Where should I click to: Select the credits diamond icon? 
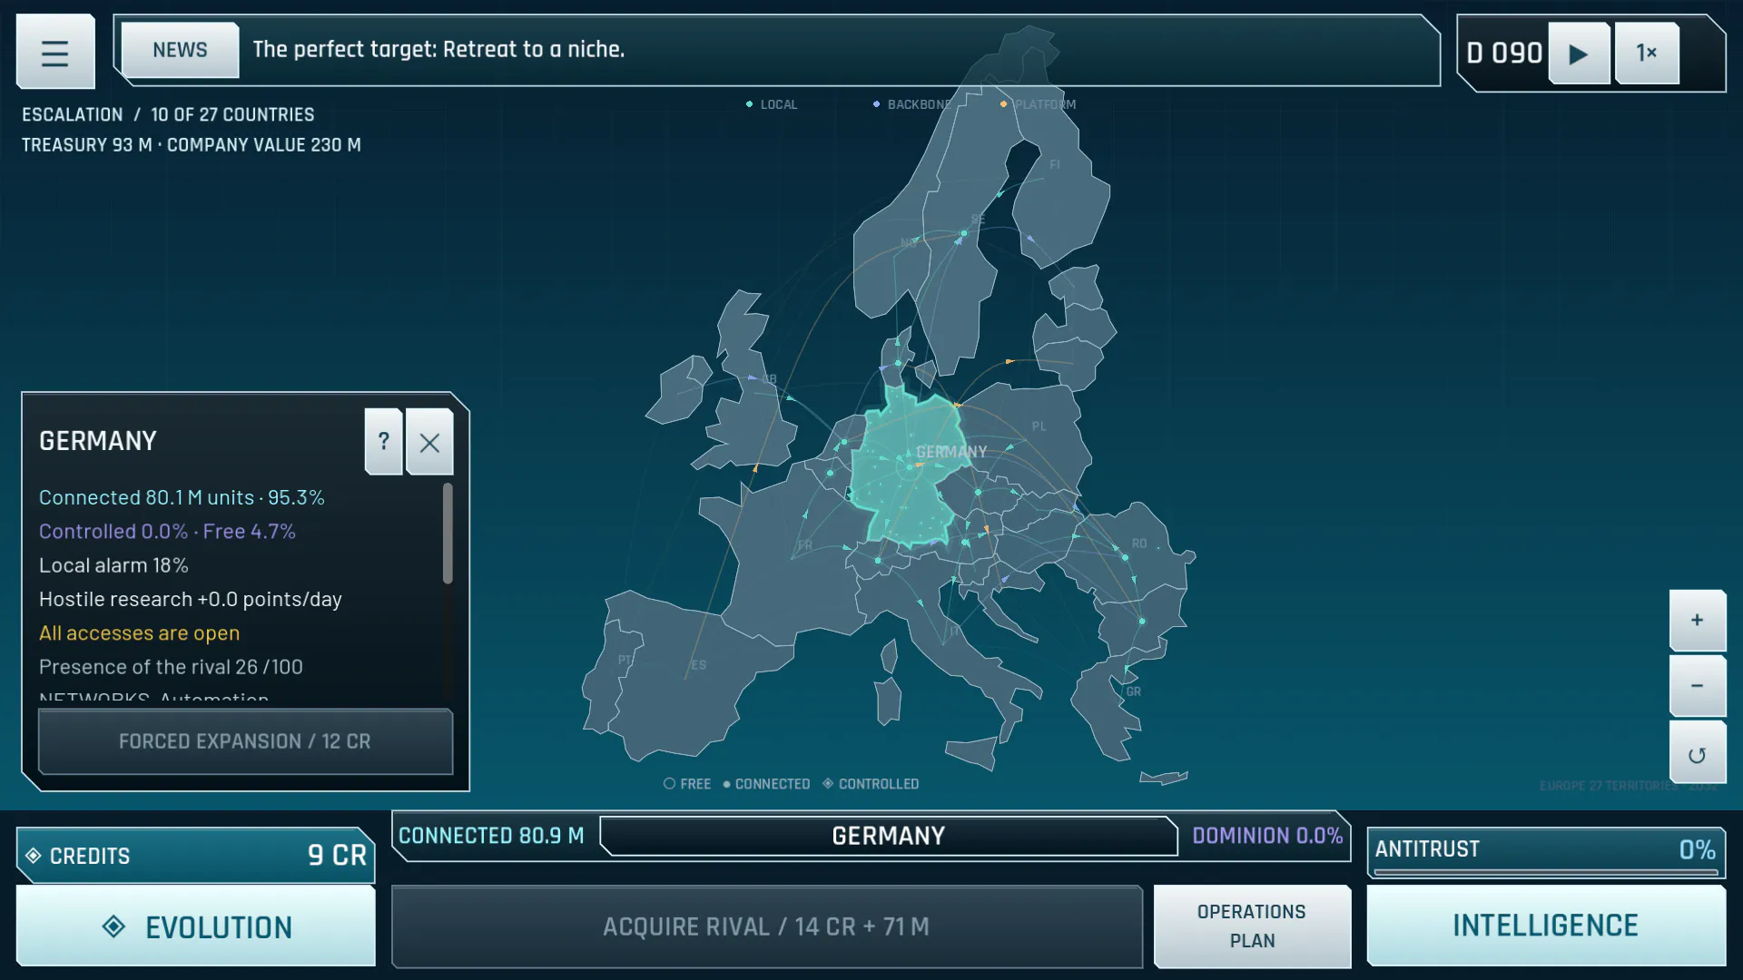coord(34,856)
